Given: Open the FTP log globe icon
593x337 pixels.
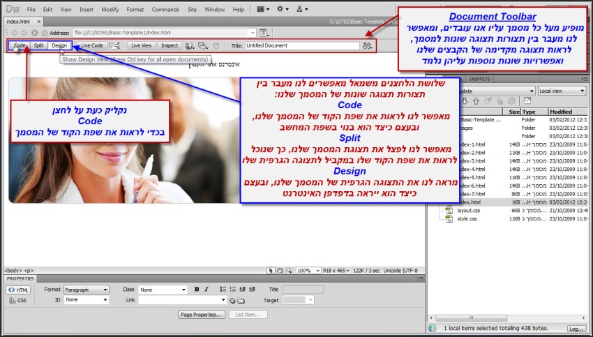Looking at the screenshot, I should point(433,329).
